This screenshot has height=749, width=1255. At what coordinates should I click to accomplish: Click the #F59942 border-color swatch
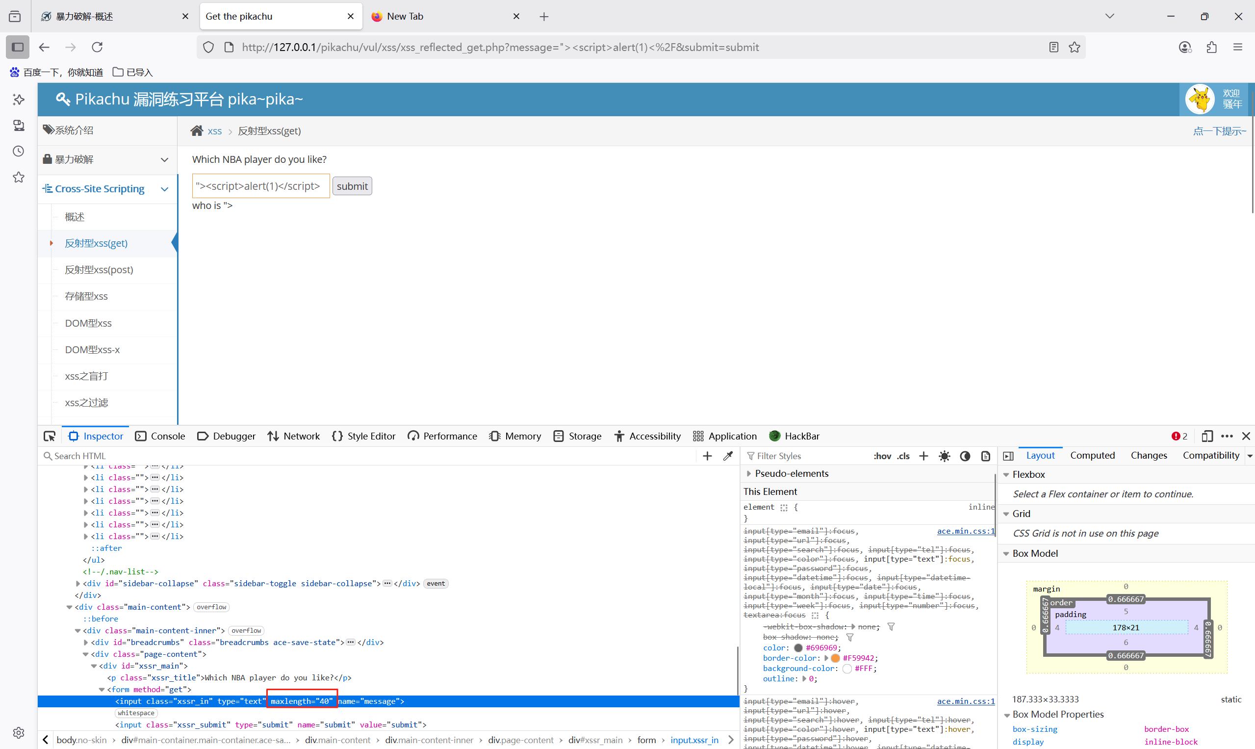836,658
